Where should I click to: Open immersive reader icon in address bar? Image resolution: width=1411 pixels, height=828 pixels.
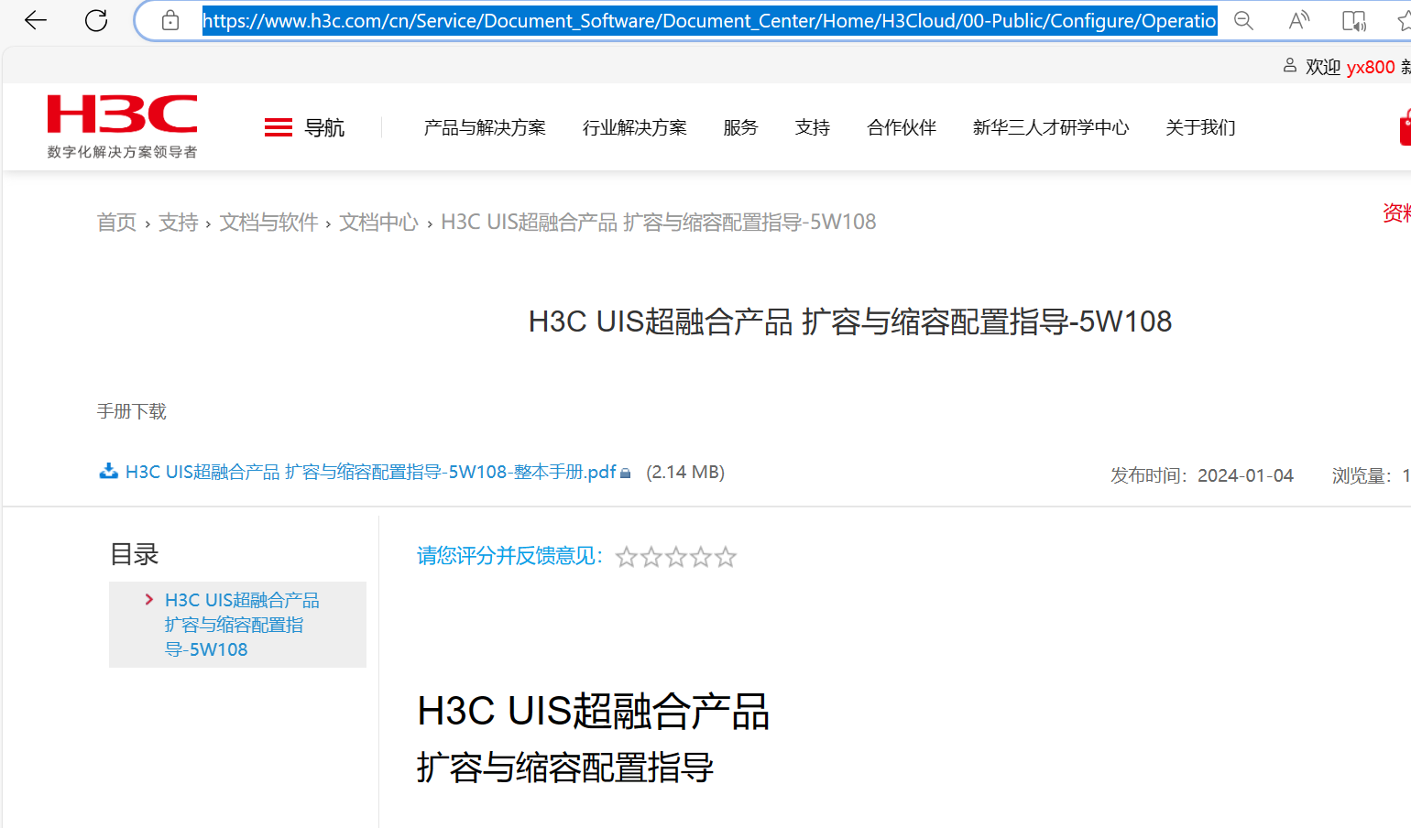click(x=1353, y=20)
